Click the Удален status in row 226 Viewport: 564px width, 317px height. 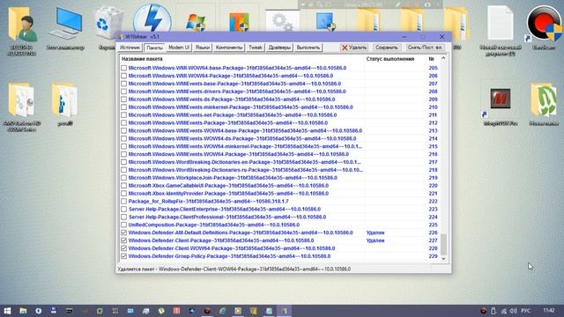(375, 232)
